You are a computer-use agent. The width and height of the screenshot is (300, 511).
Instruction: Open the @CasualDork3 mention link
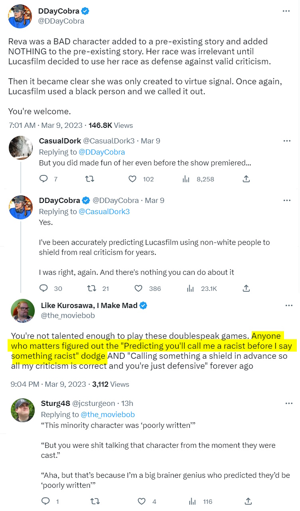104,211
